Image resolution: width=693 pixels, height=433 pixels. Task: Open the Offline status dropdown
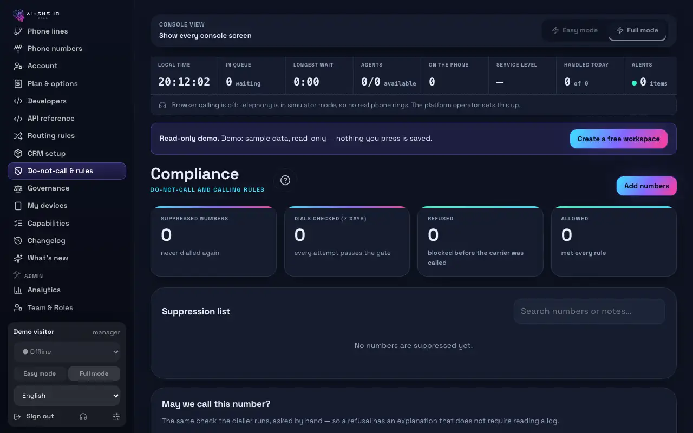click(67, 352)
